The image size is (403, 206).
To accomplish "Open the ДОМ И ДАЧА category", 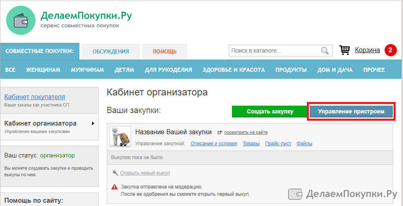I will 335,70.
